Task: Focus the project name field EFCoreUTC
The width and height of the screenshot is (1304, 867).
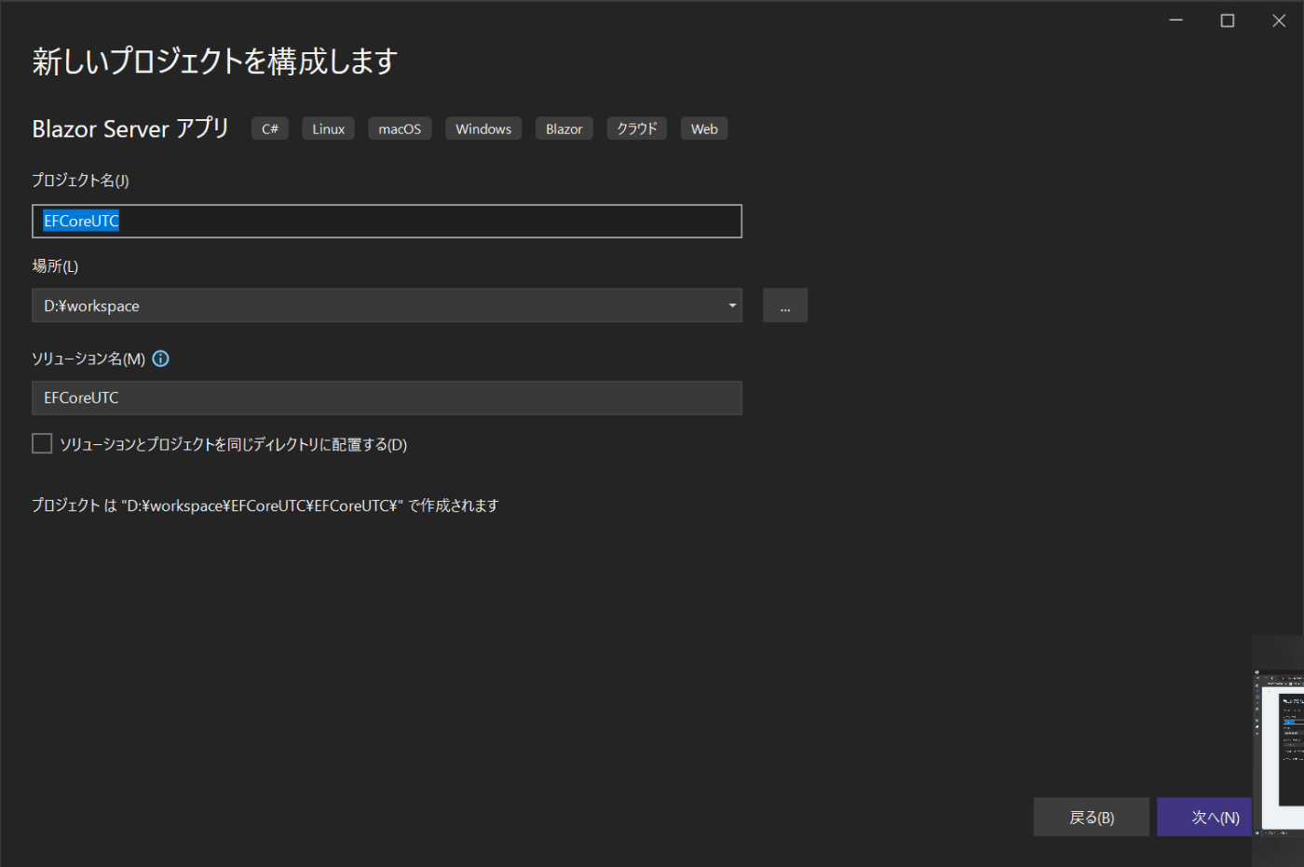Action: pyautogui.click(x=387, y=221)
